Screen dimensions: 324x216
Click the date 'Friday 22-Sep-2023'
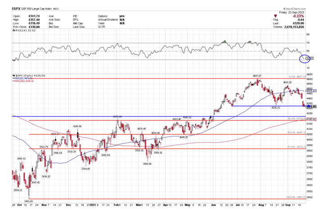click(292, 13)
